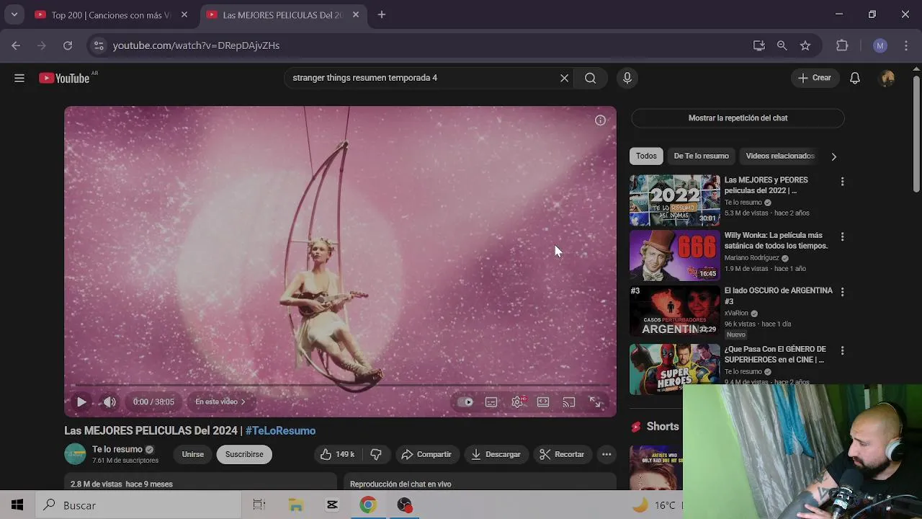The height and width of the screenshot is (519, 922).
Task: Open 'Las MEJORES y PEORES películas del 2022' thumbnail
Action: (x=675, y=201)
